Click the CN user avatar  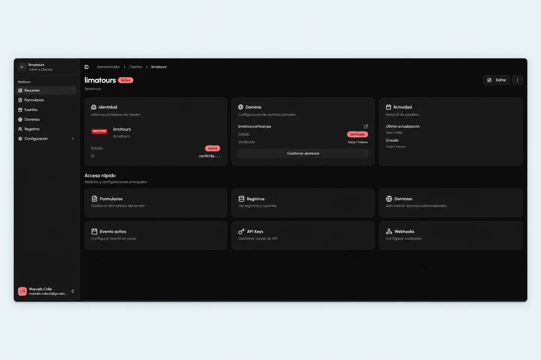point(23,291)
